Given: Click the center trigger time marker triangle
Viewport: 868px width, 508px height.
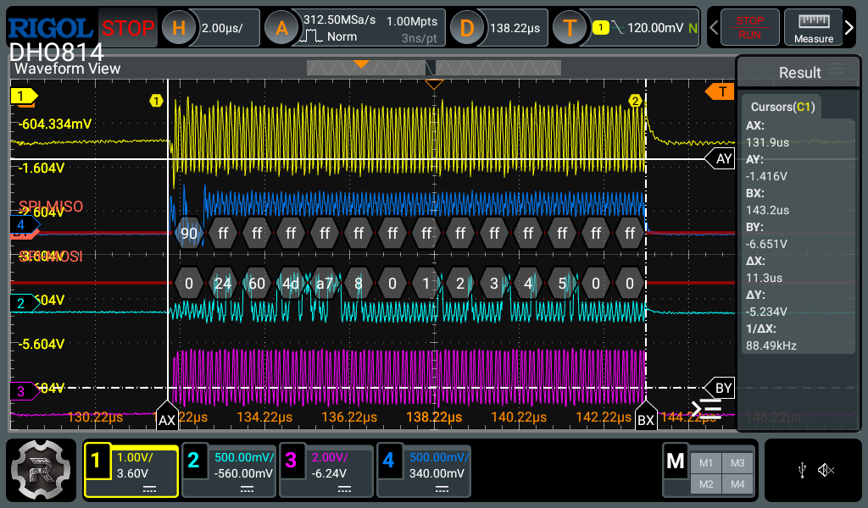Looking at the screenshot, I should point(434,85).
